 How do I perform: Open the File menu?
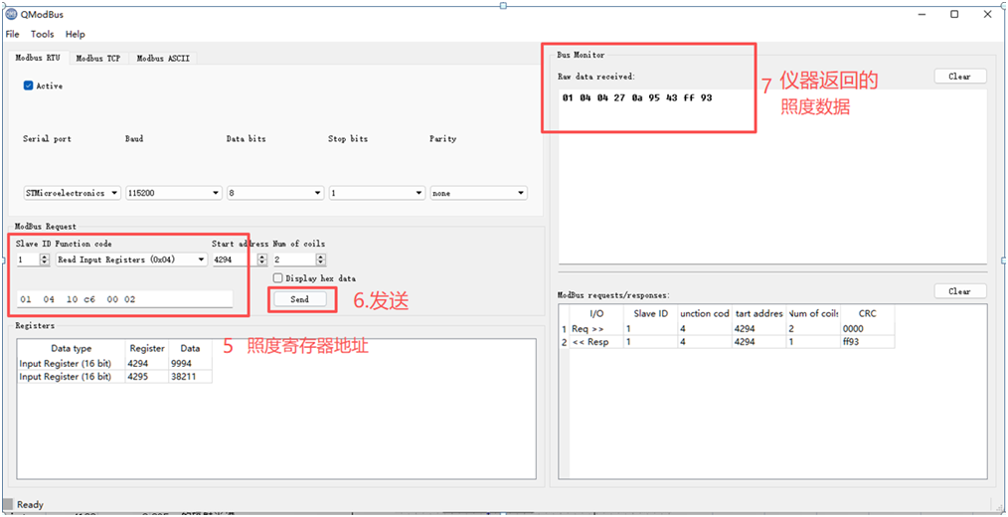tap(13, 34)
